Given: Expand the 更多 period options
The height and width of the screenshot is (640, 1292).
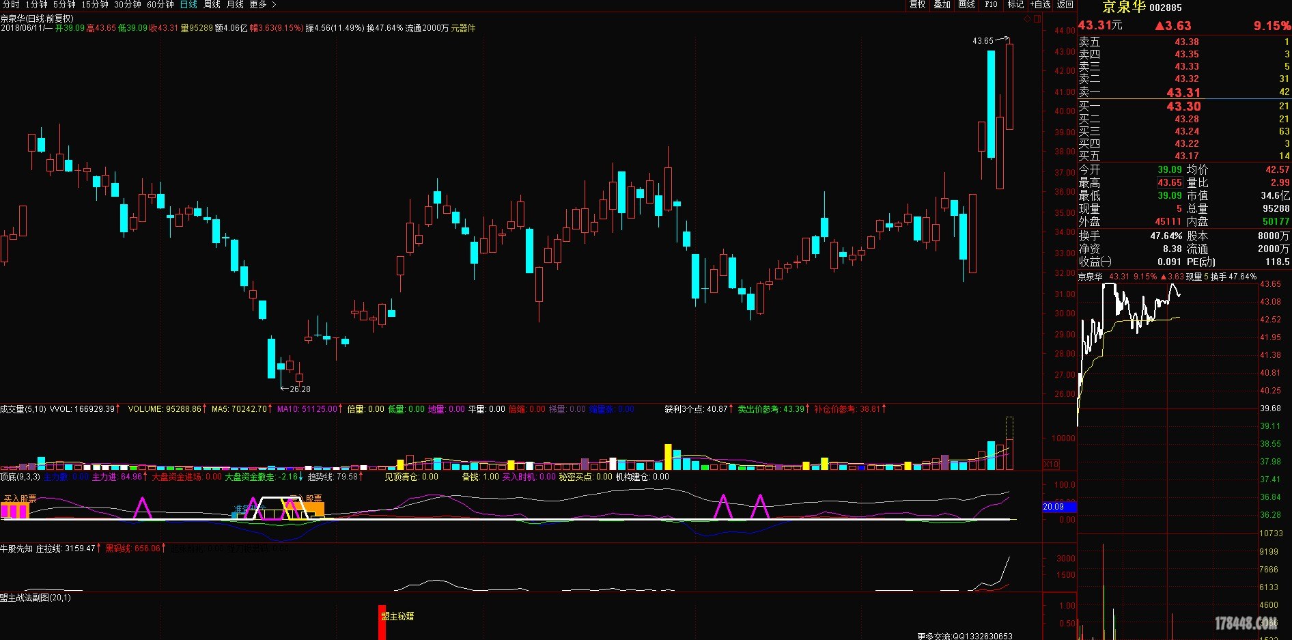Looking at the screenshot, I should [262, 5].
